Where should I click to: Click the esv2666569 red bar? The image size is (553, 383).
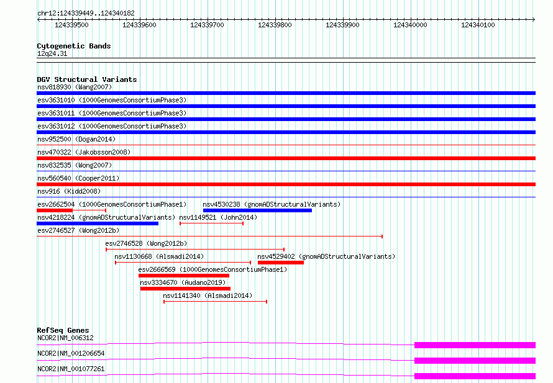[184, 276]
